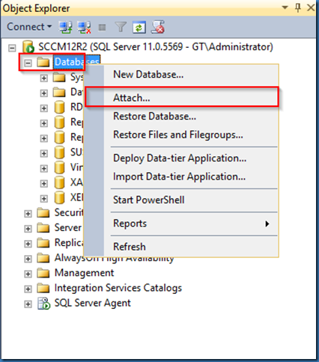The height and width of the screenshot is (362, 319).
Task: Click the Stop square toolbar icon
Action: [x=102, y=27]
